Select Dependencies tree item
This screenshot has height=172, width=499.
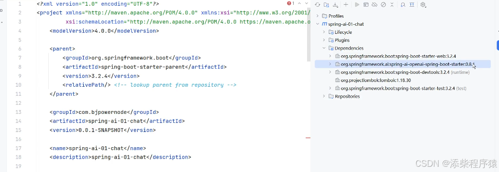pos(349,48)
